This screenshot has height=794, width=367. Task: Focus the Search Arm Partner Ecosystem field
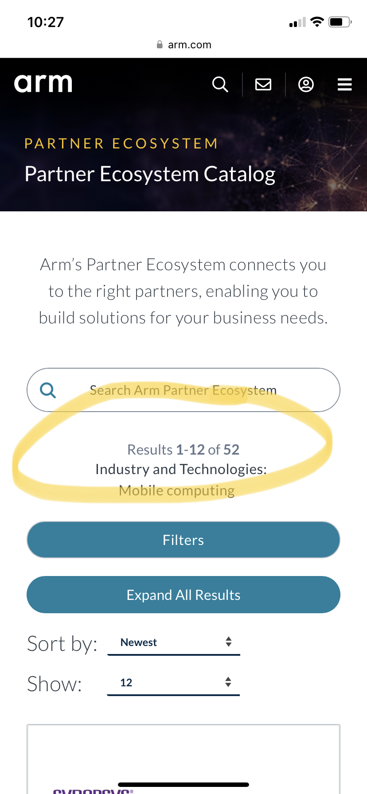tap(183, 390)
